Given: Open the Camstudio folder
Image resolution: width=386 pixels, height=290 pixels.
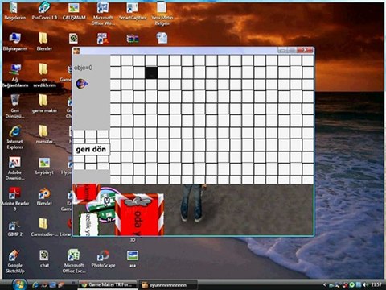Looking at the screenshot, I should click(44, 228).
